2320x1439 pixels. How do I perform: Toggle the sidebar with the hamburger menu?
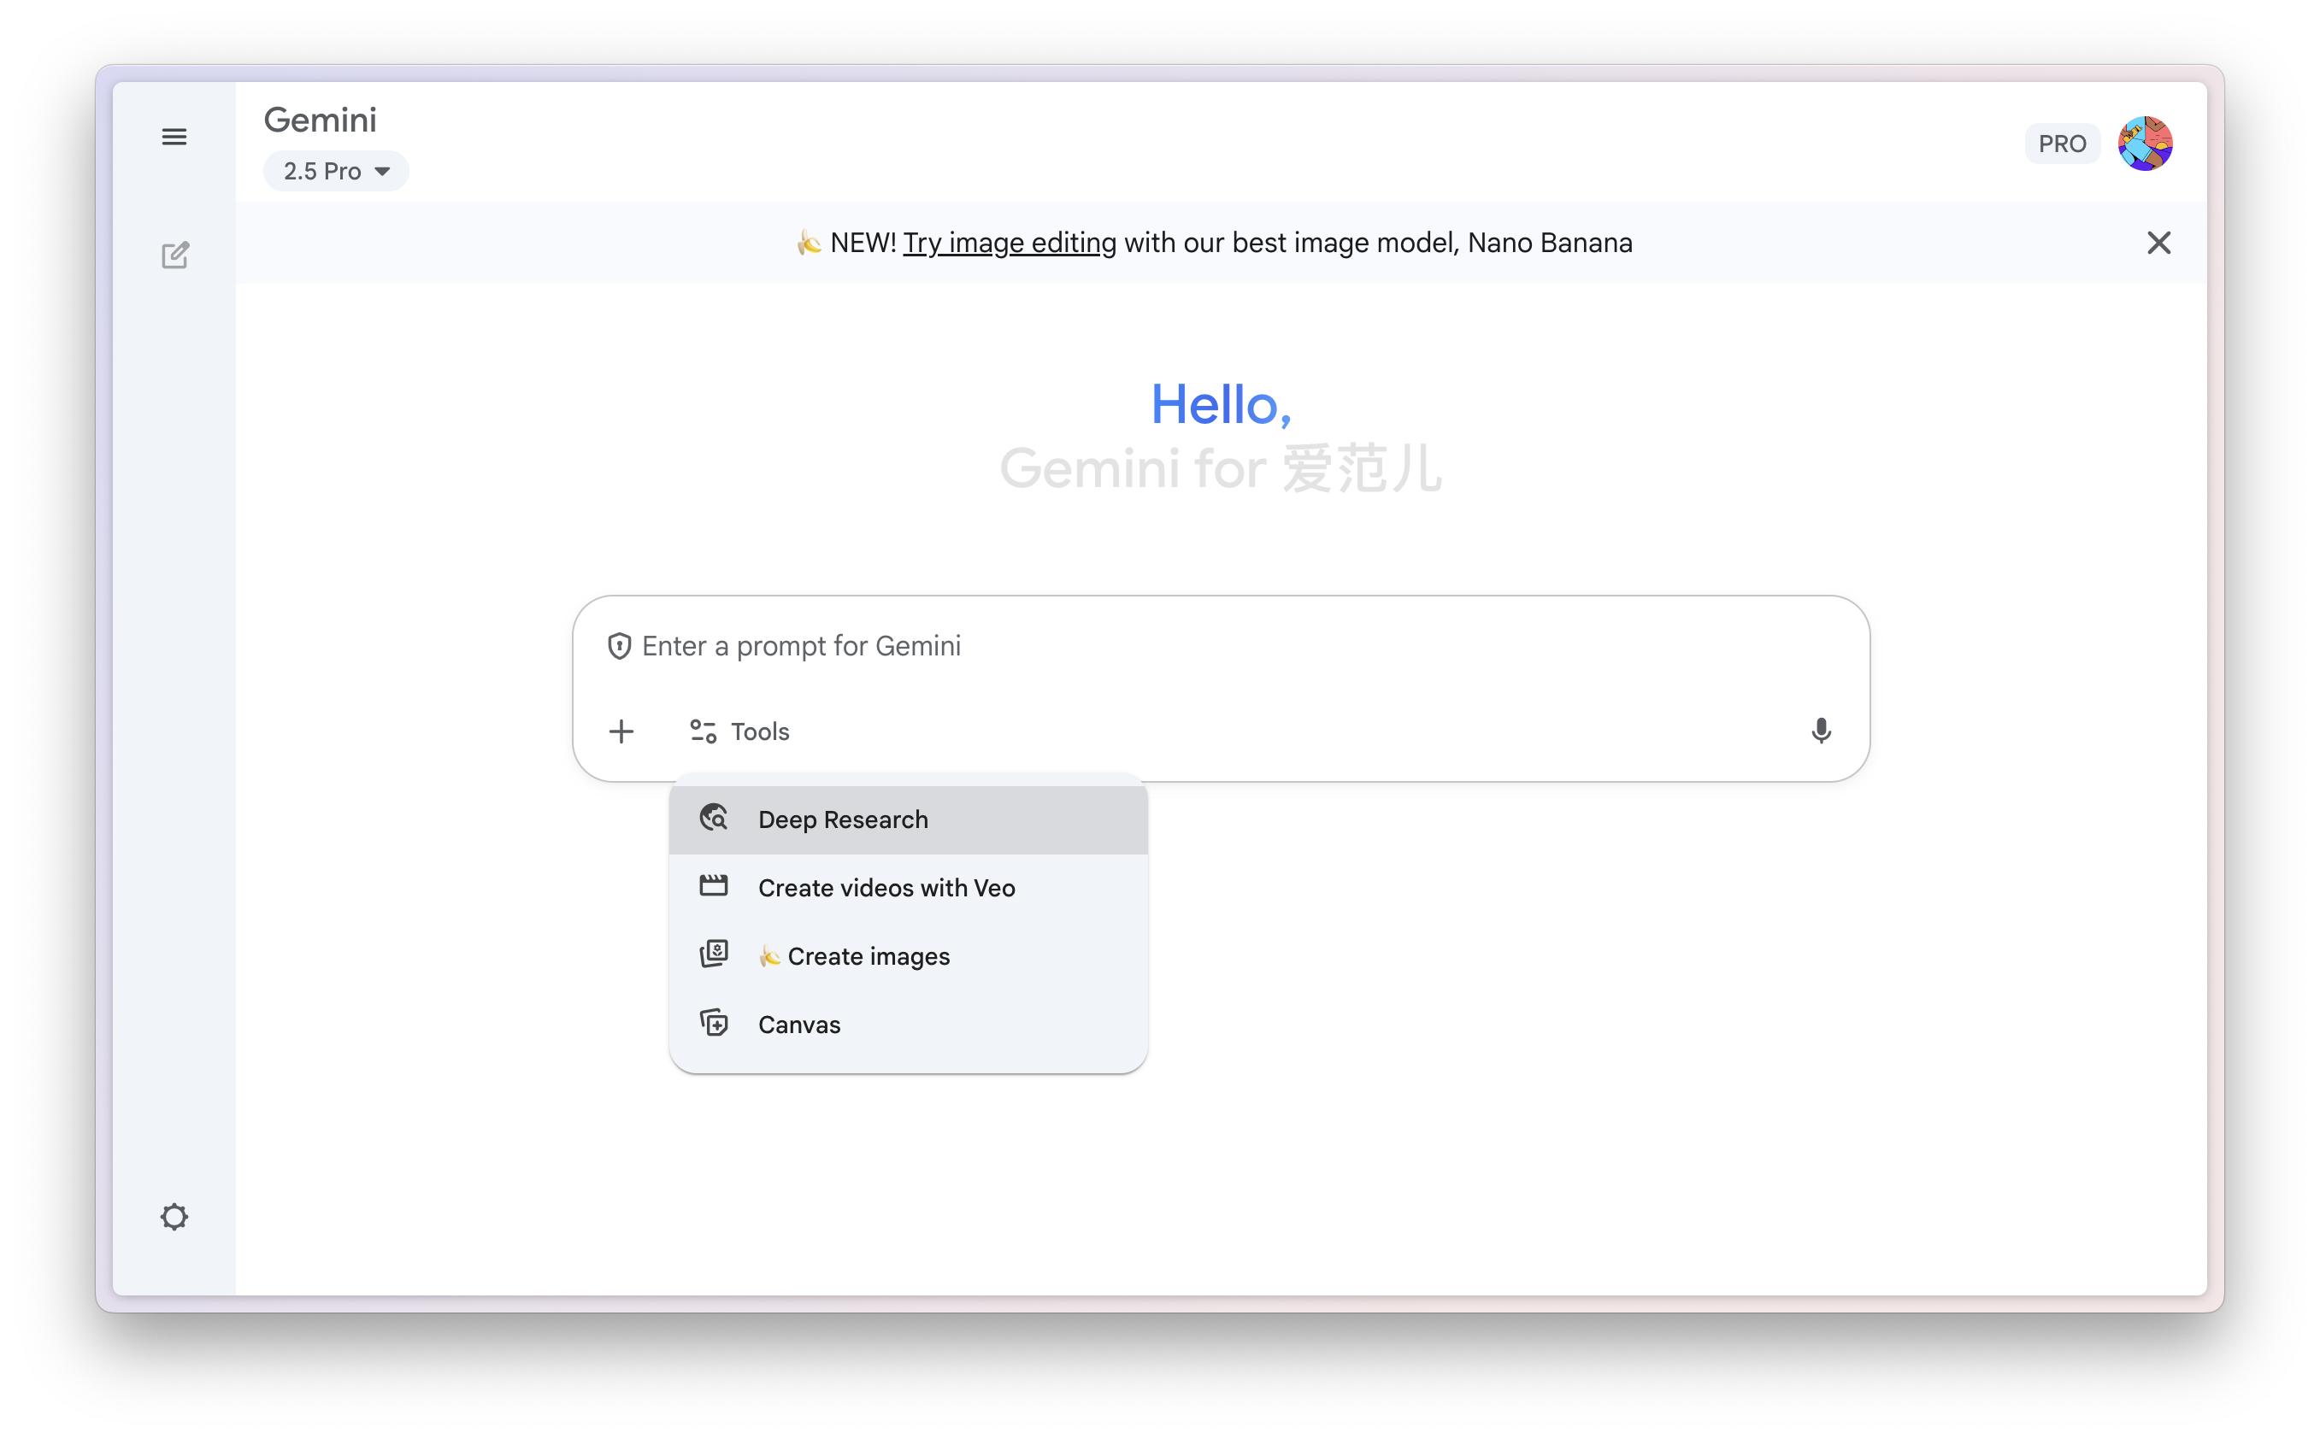175,136
